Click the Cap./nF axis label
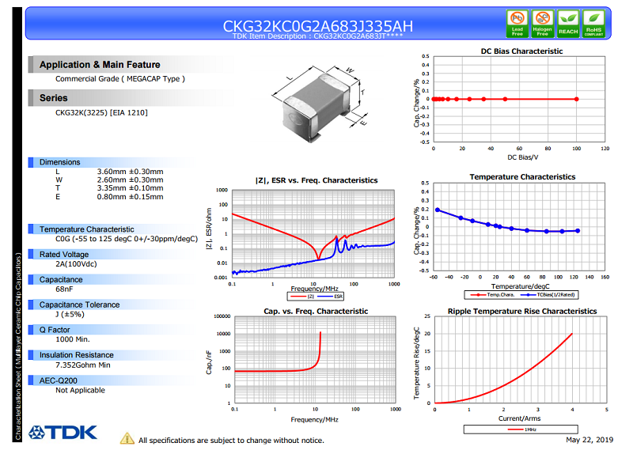Screen dimensions: 633x454 pyautogui.click(x=209, y=362)
